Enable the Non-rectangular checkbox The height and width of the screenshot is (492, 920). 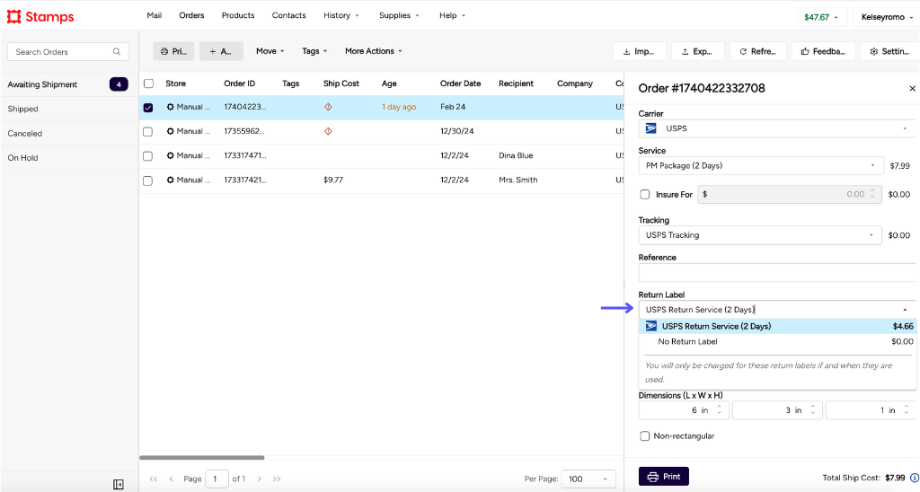(645, 435)
